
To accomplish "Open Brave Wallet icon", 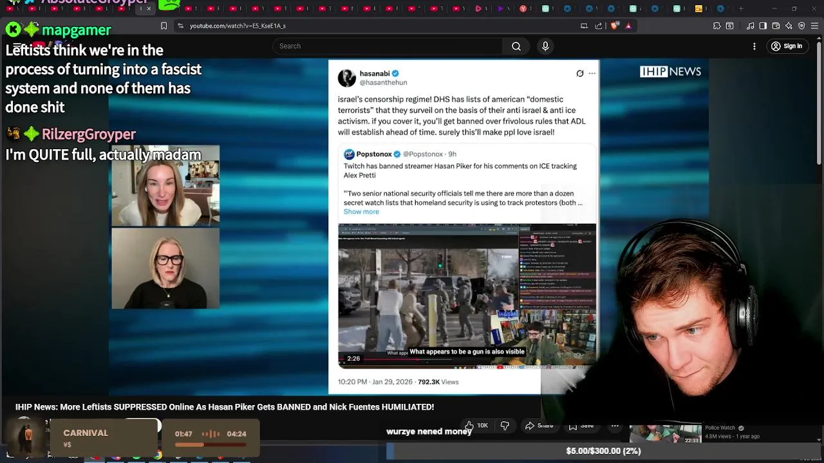I will pyautogui.click(x=776, y=26).
